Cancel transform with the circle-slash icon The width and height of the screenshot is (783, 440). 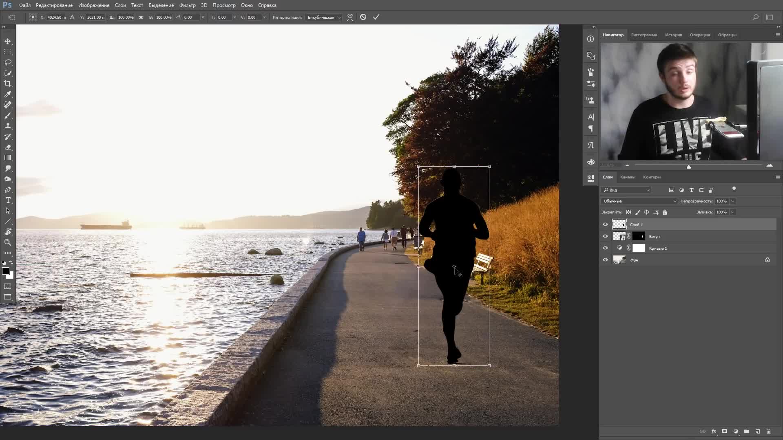(x=363, y=17)
